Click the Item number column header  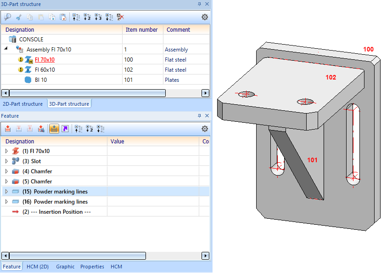(141, 30)
